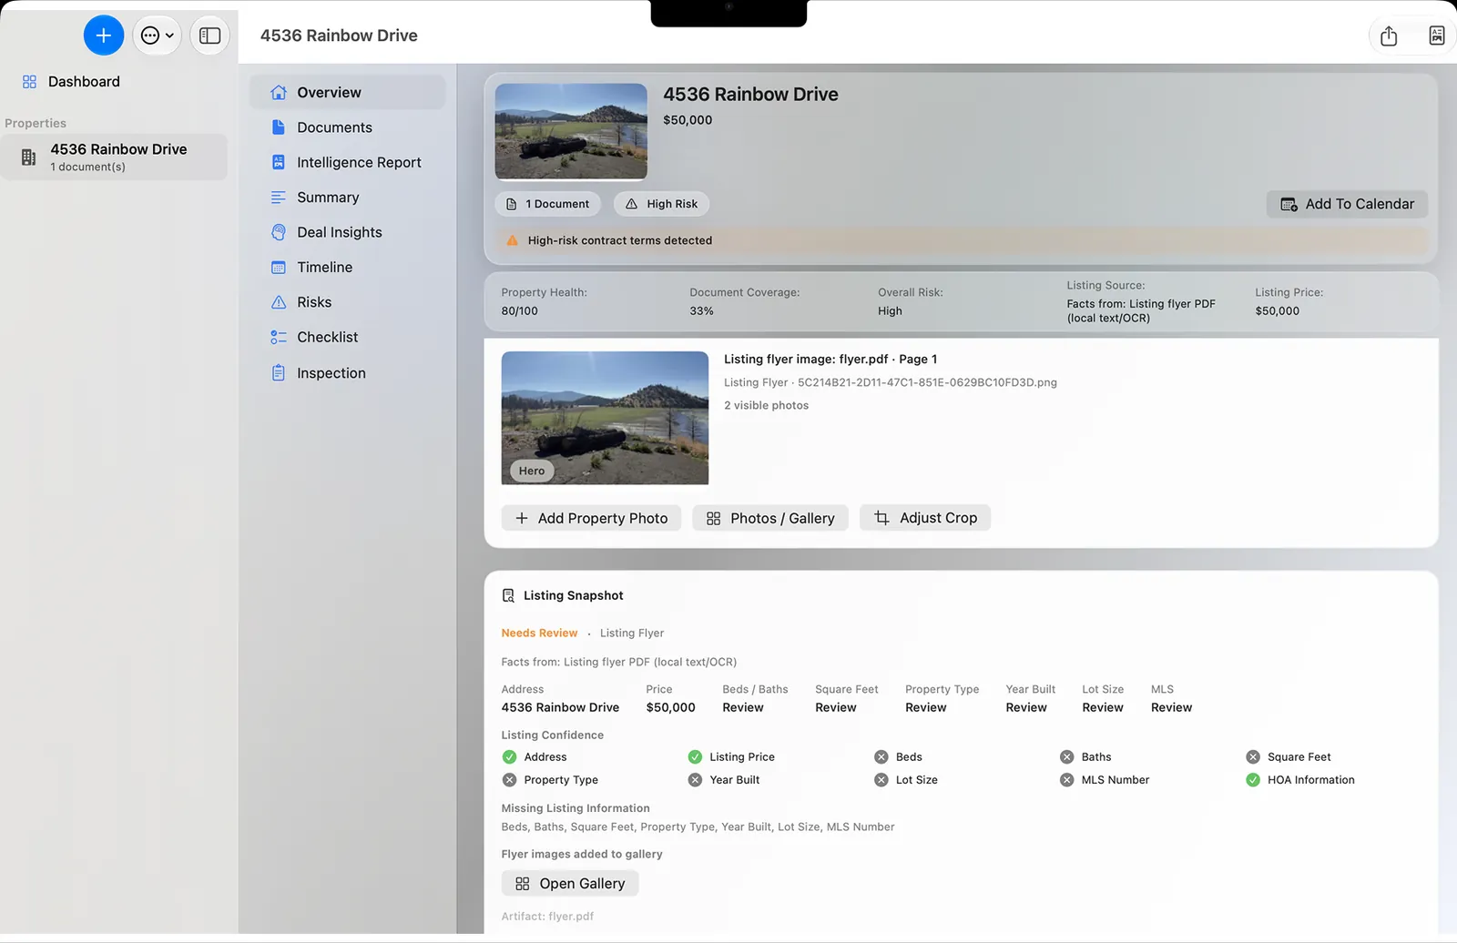Click the blue plus add button
Image resolution: width=1457 pixels, height=943 pixels.
coord(104,35)
